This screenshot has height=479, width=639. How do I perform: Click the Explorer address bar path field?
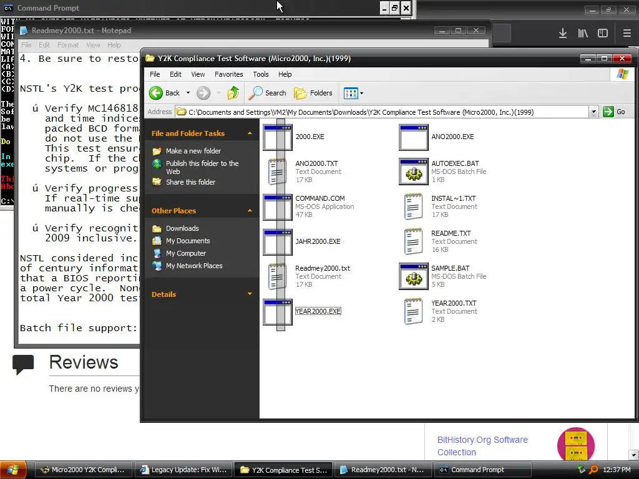382,112
